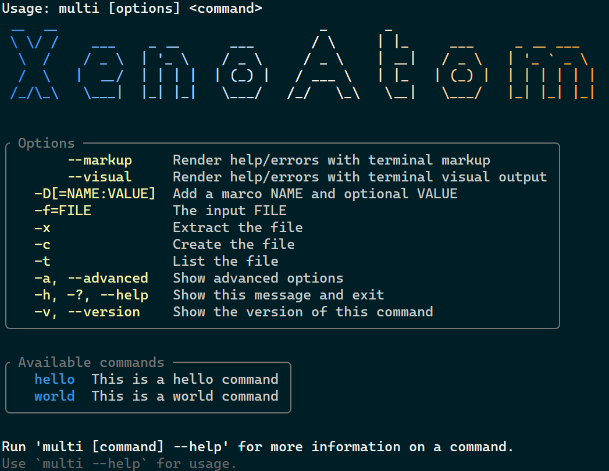609x471 pixels.
Task: Click the Available commands group title
Action: [91, 362]
